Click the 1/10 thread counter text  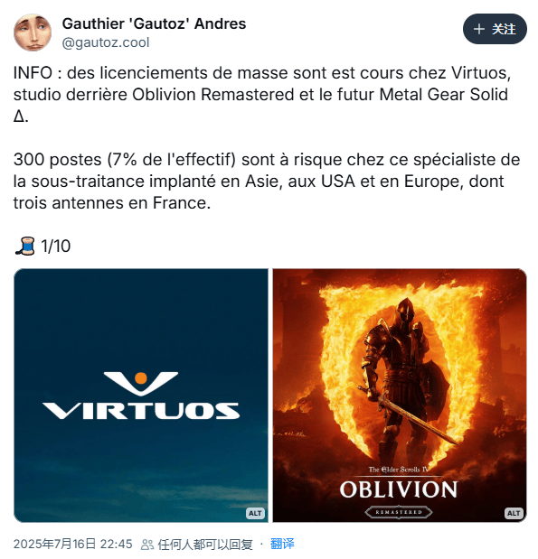56,246
